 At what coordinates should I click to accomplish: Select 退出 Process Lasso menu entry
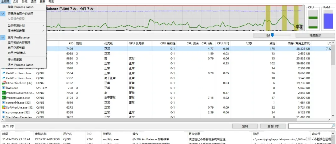coord(23,65)
